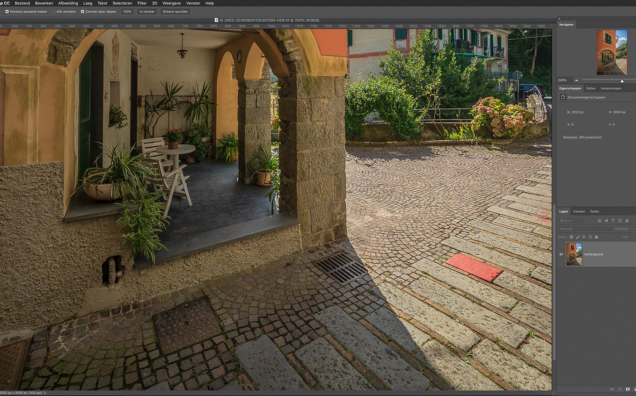Screen dimensions: 636x396
Task: Hide the Achtergrond layer with the eye icon
Action: (x=561, y=254)
